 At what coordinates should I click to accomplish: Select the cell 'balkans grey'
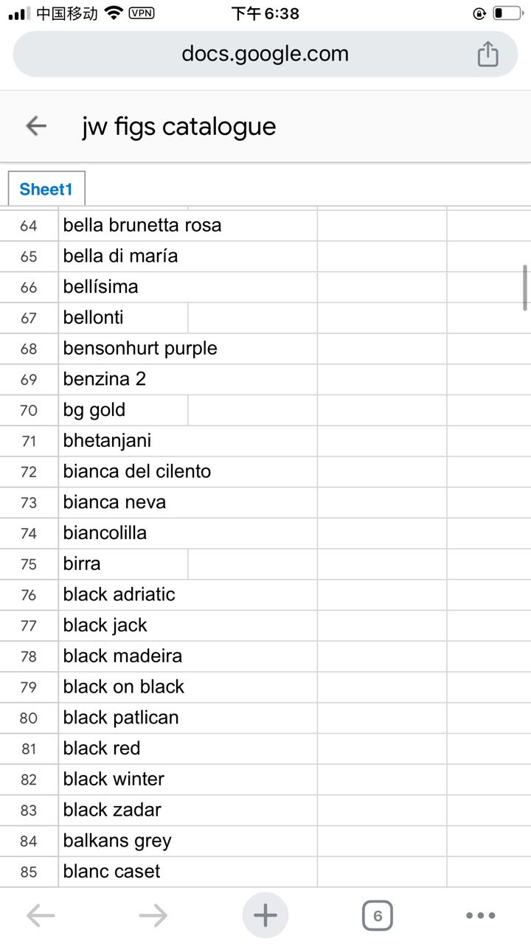click(188, 841)
